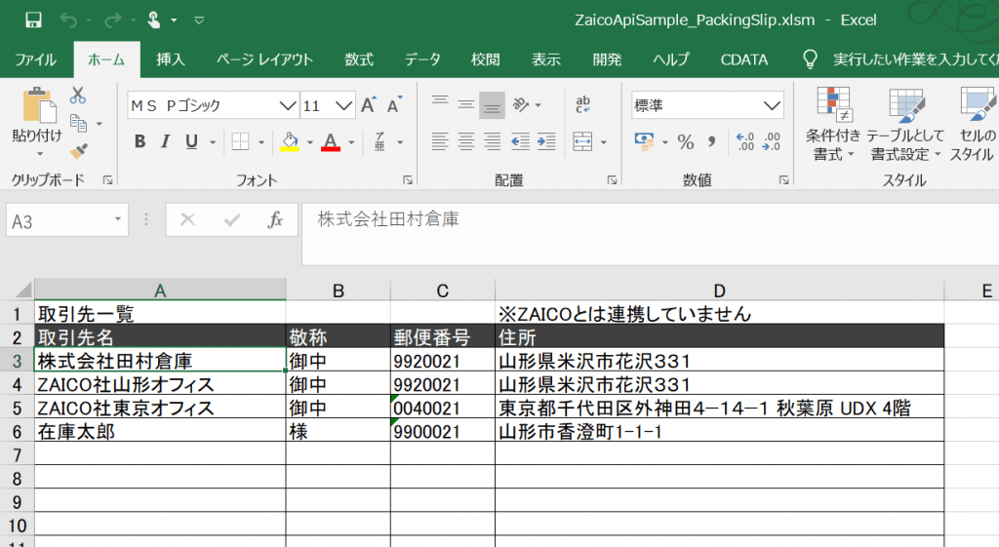
Task: Apply cell borders icon
Action: point(240,141)
